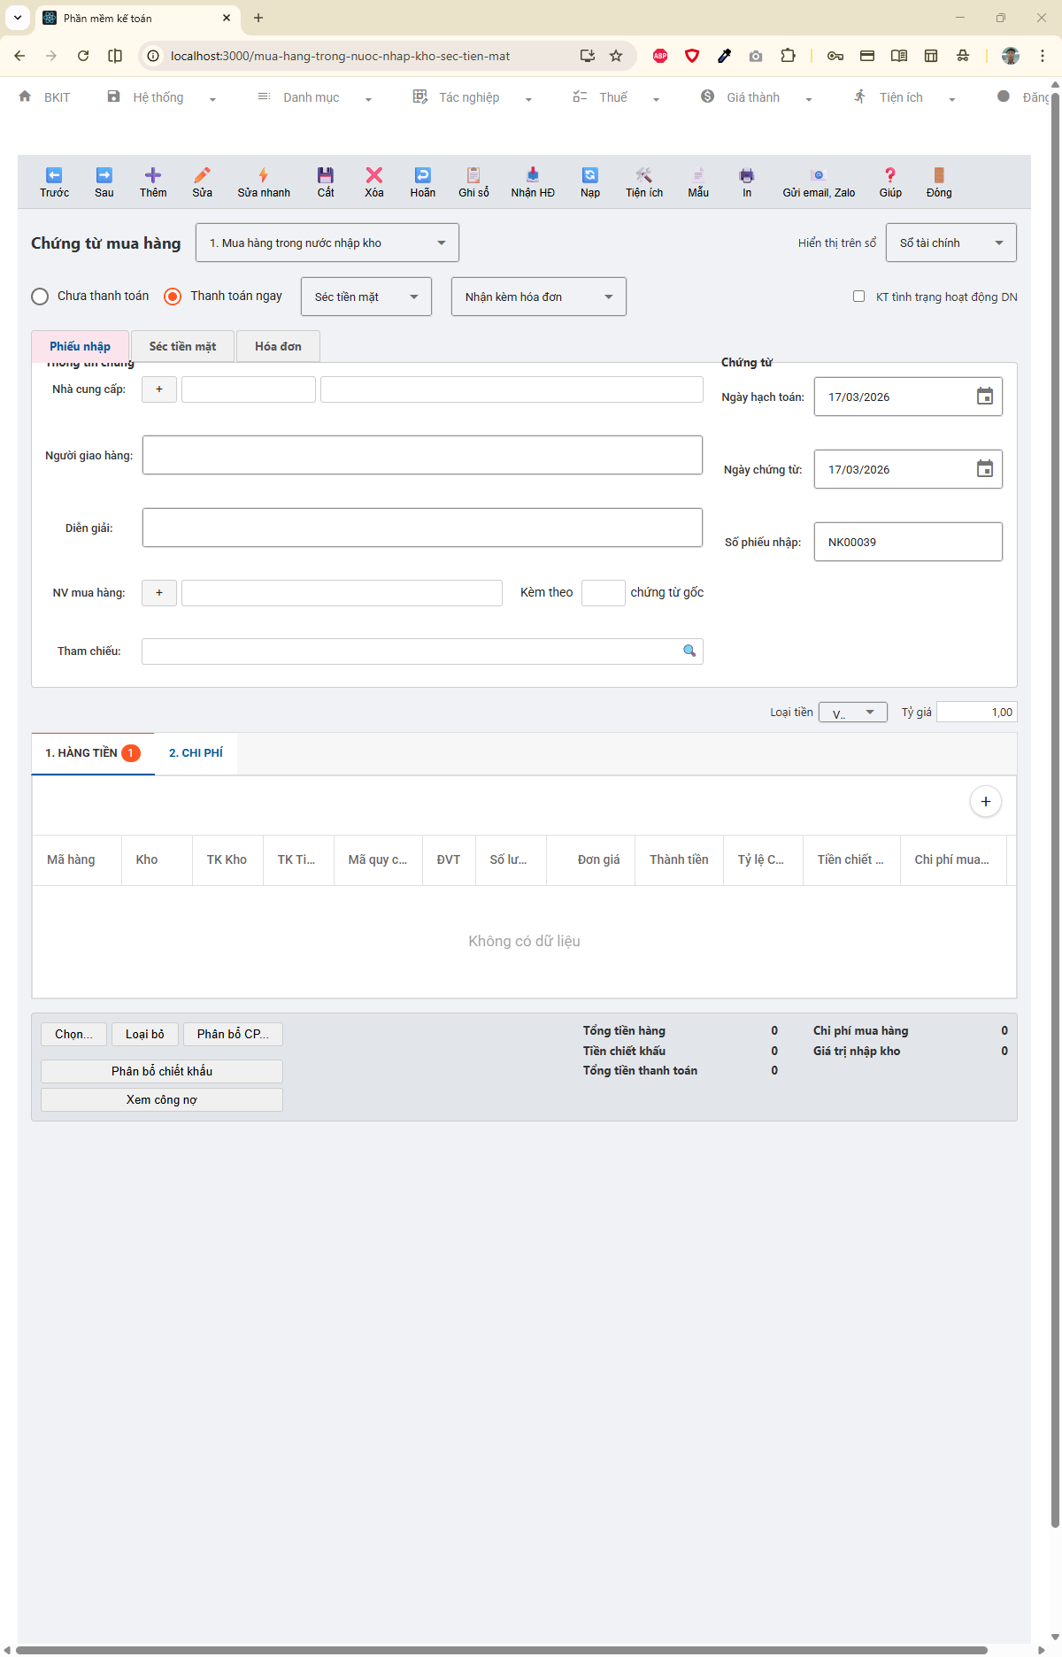The height and width of the screenshot is (1657, 1062).
Task: Open the Séc tiền mặt payment dropdown
Action: click(366, 297)
